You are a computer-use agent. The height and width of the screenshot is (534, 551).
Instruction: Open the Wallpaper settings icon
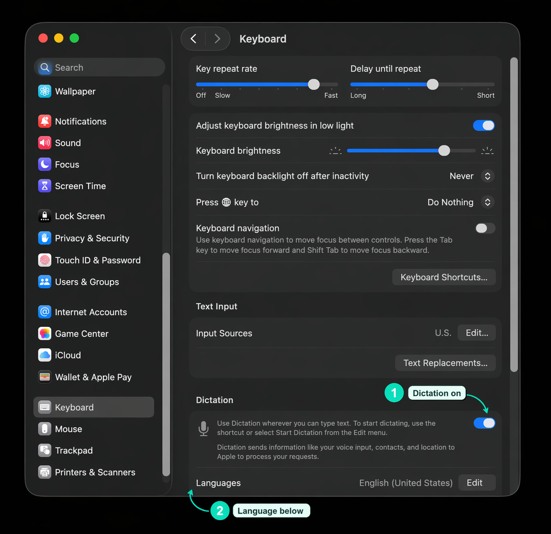[x=45, y=91]
